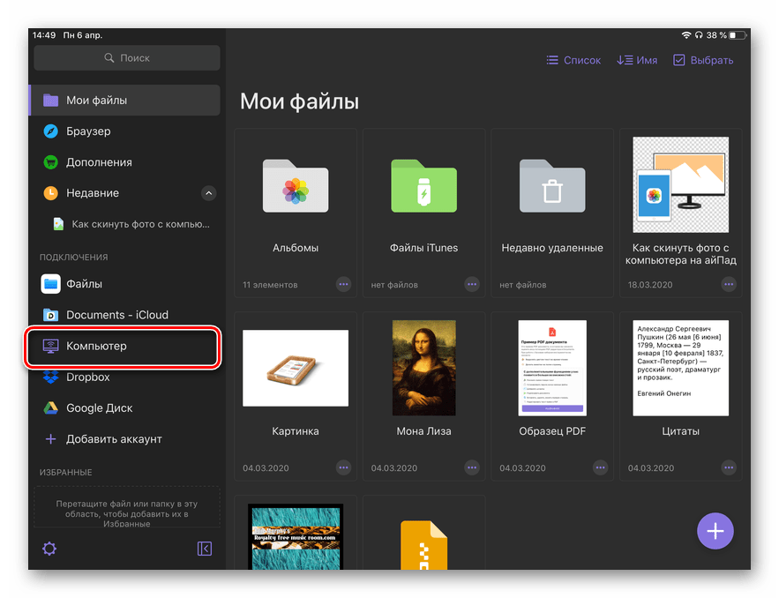The width and height of the screenshot is (779, 598).
Task: Click the Недавние label
Action: point(93,193)
